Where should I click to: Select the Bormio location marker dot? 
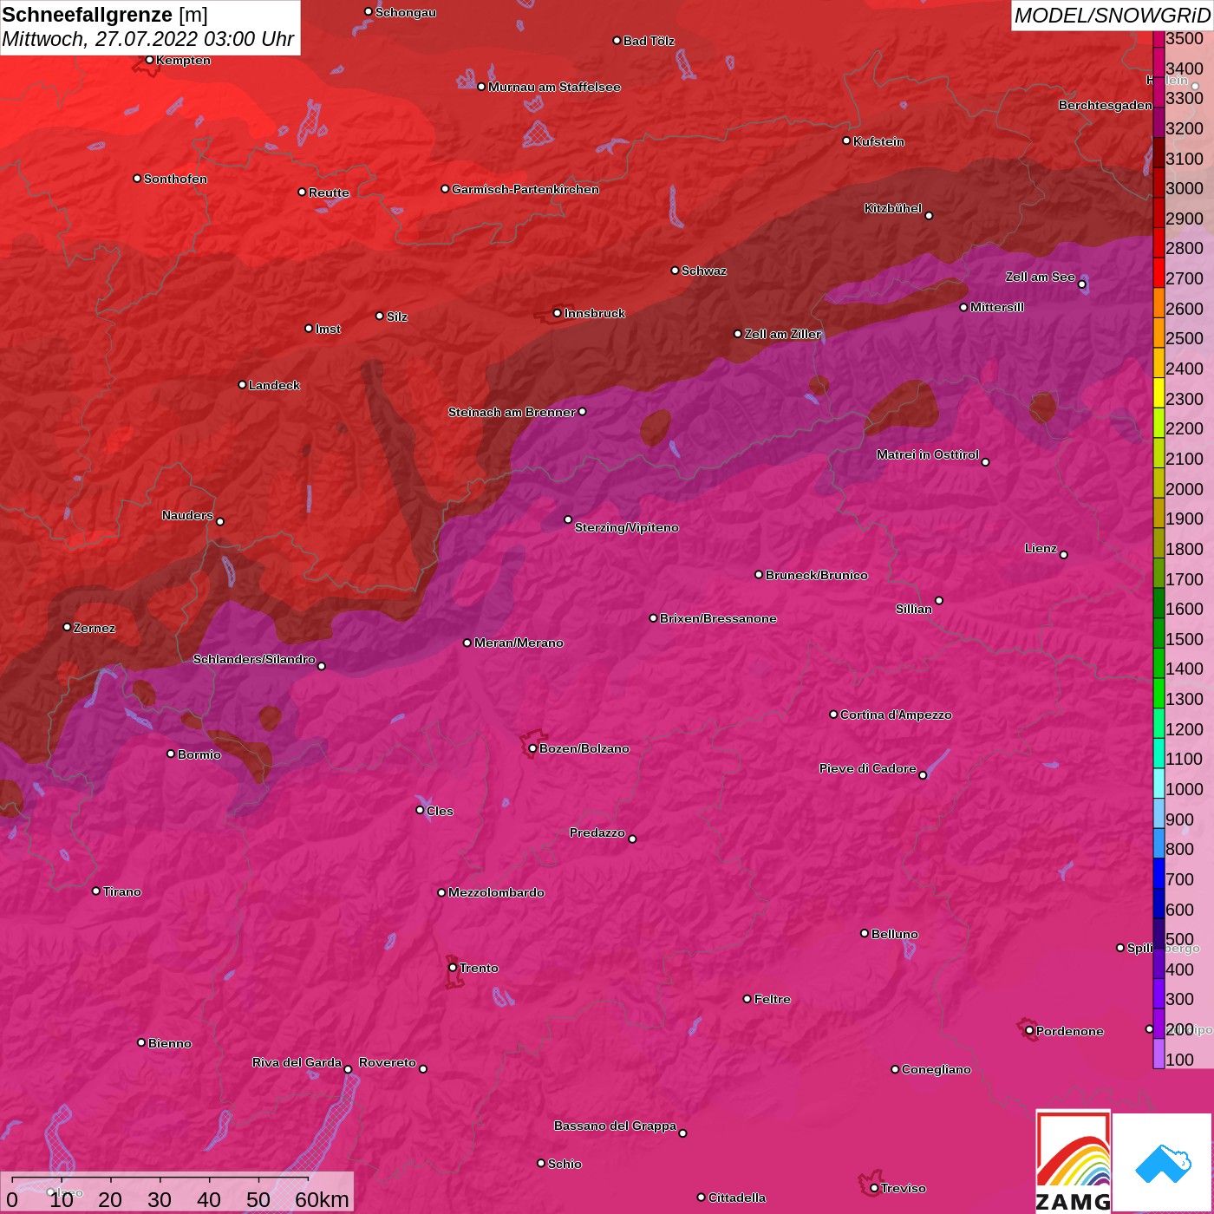tap(171, 754)
